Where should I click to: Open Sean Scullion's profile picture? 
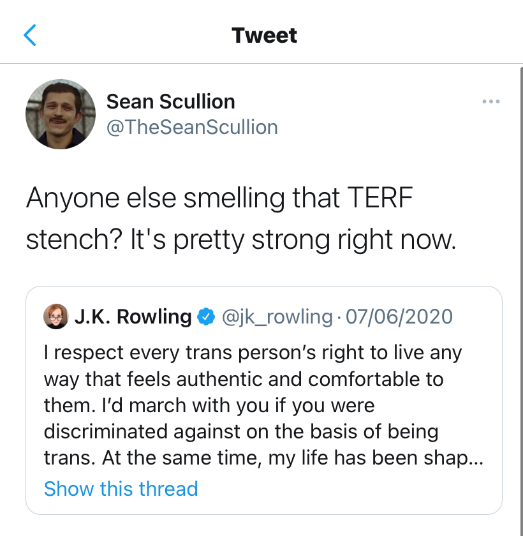pyautogui.click(x=61, y=114)
